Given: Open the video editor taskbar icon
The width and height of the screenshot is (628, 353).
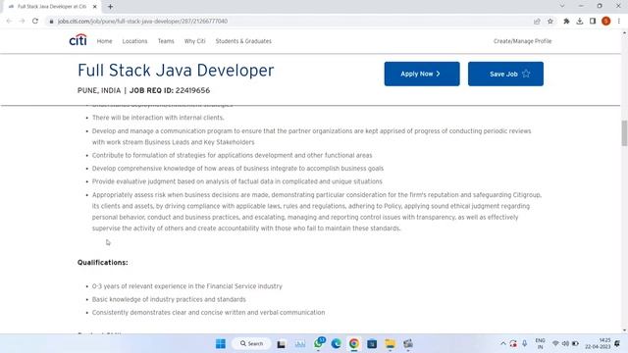Looking at the screenshot, I should pyautogui.click(x=408, y=344).
